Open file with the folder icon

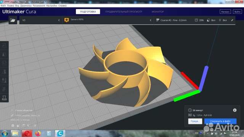coord(13,20)
